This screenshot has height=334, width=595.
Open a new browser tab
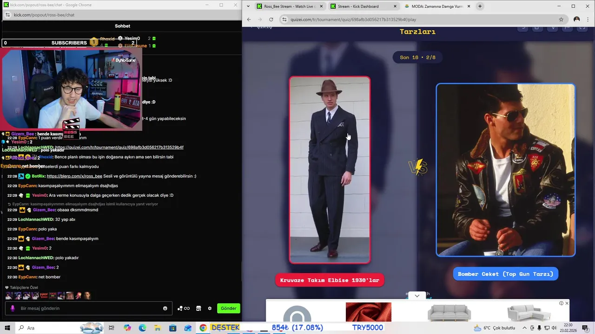point(480,6)
